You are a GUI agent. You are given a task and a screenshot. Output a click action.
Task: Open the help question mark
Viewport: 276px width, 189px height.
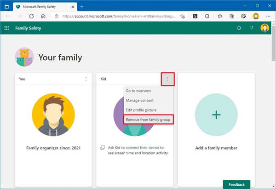click(x=252, y=28)
